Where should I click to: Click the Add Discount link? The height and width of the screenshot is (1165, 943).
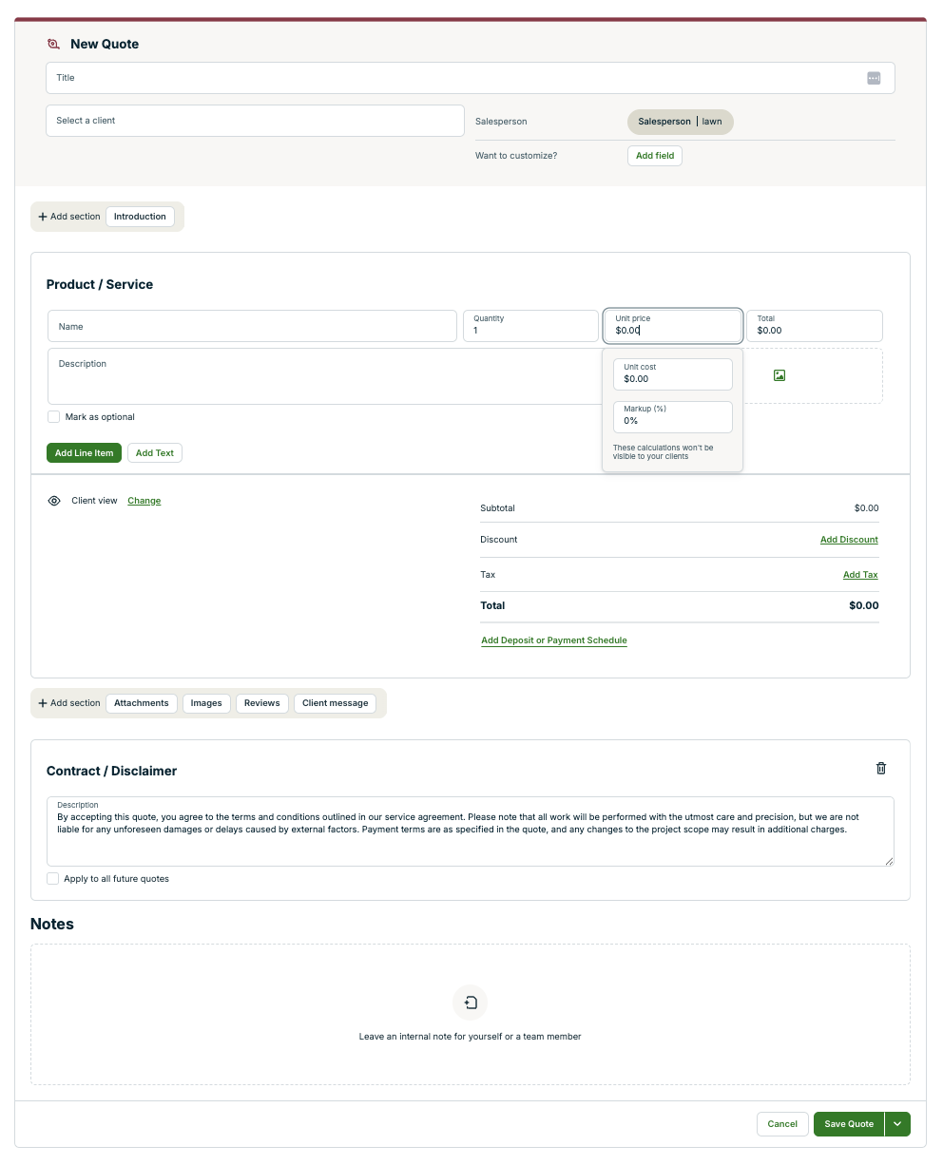coord(849,540)
